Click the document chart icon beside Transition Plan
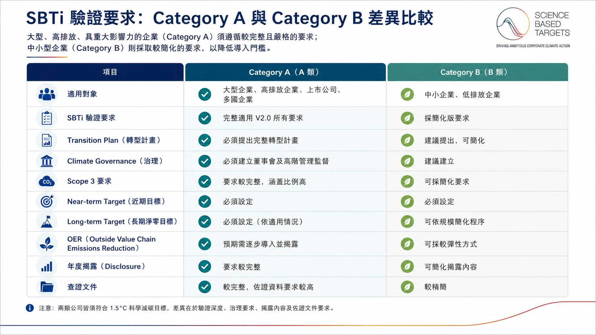596x335 pixels. [x=47, y=140]
